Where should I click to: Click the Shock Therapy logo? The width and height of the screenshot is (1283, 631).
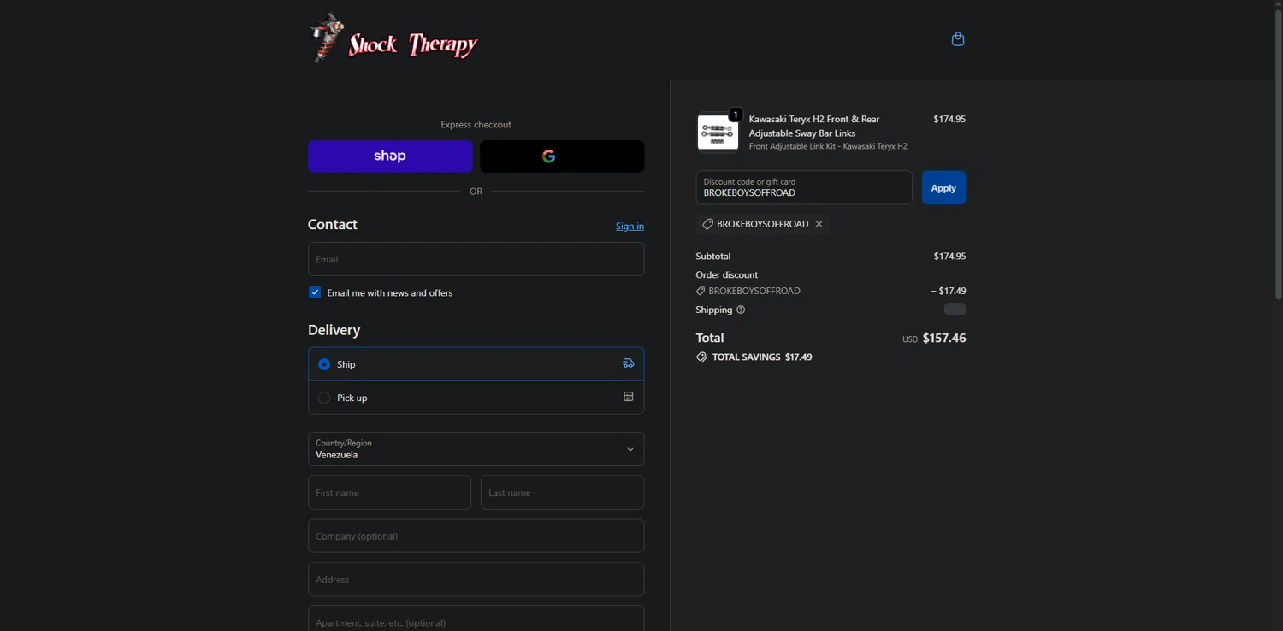click(393, 38)
